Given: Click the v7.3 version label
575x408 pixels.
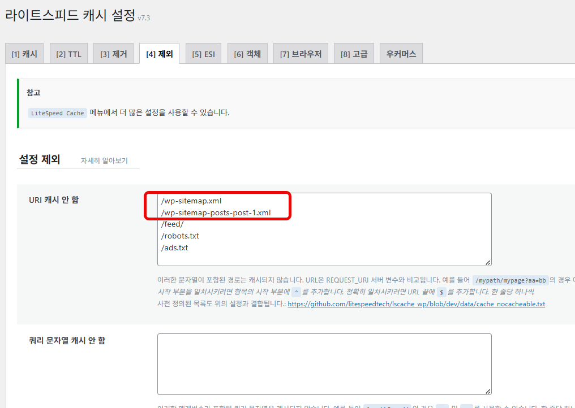Looking at the screenshot, I should coord(144,18).
